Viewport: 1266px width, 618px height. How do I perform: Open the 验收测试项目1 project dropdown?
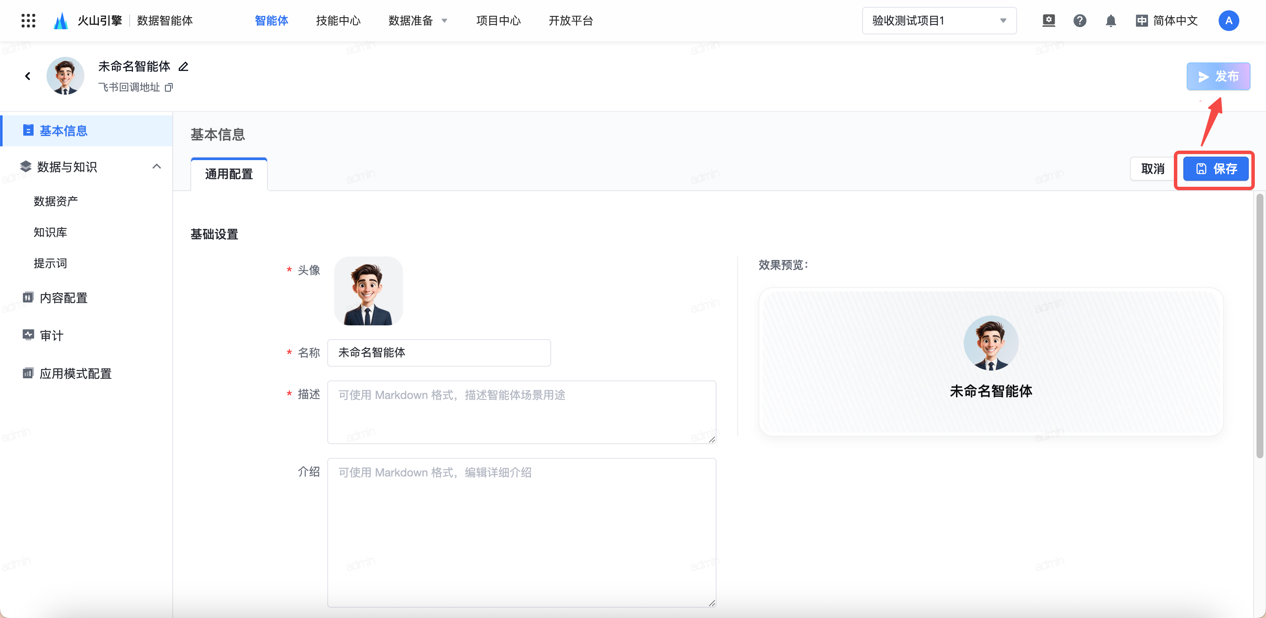pyautogui.click(x=939, y=21)
